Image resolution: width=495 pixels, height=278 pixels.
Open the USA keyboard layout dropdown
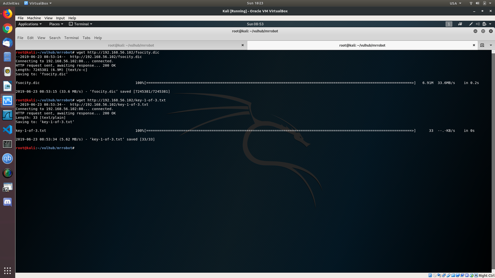(455, 3)
